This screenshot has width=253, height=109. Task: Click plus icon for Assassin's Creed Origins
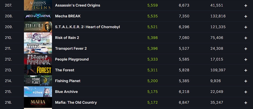tap(246, 6)
